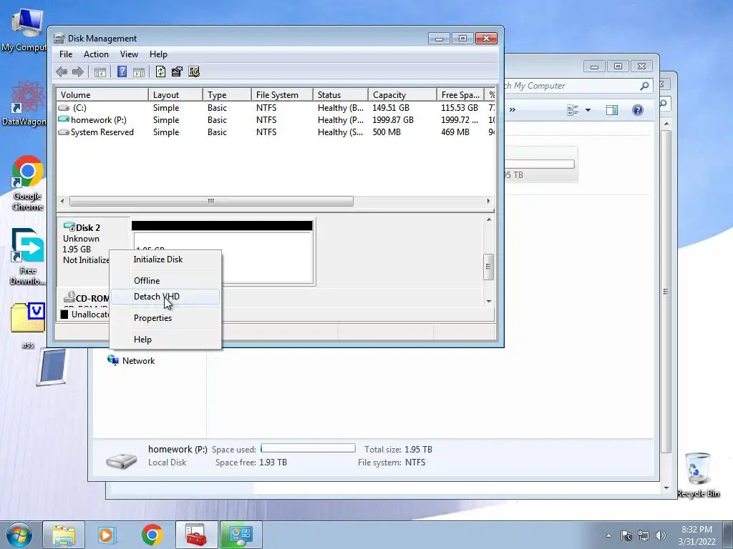Open the Google Chrome desktop shortcut
733x549 pixels.
(28, 183)
